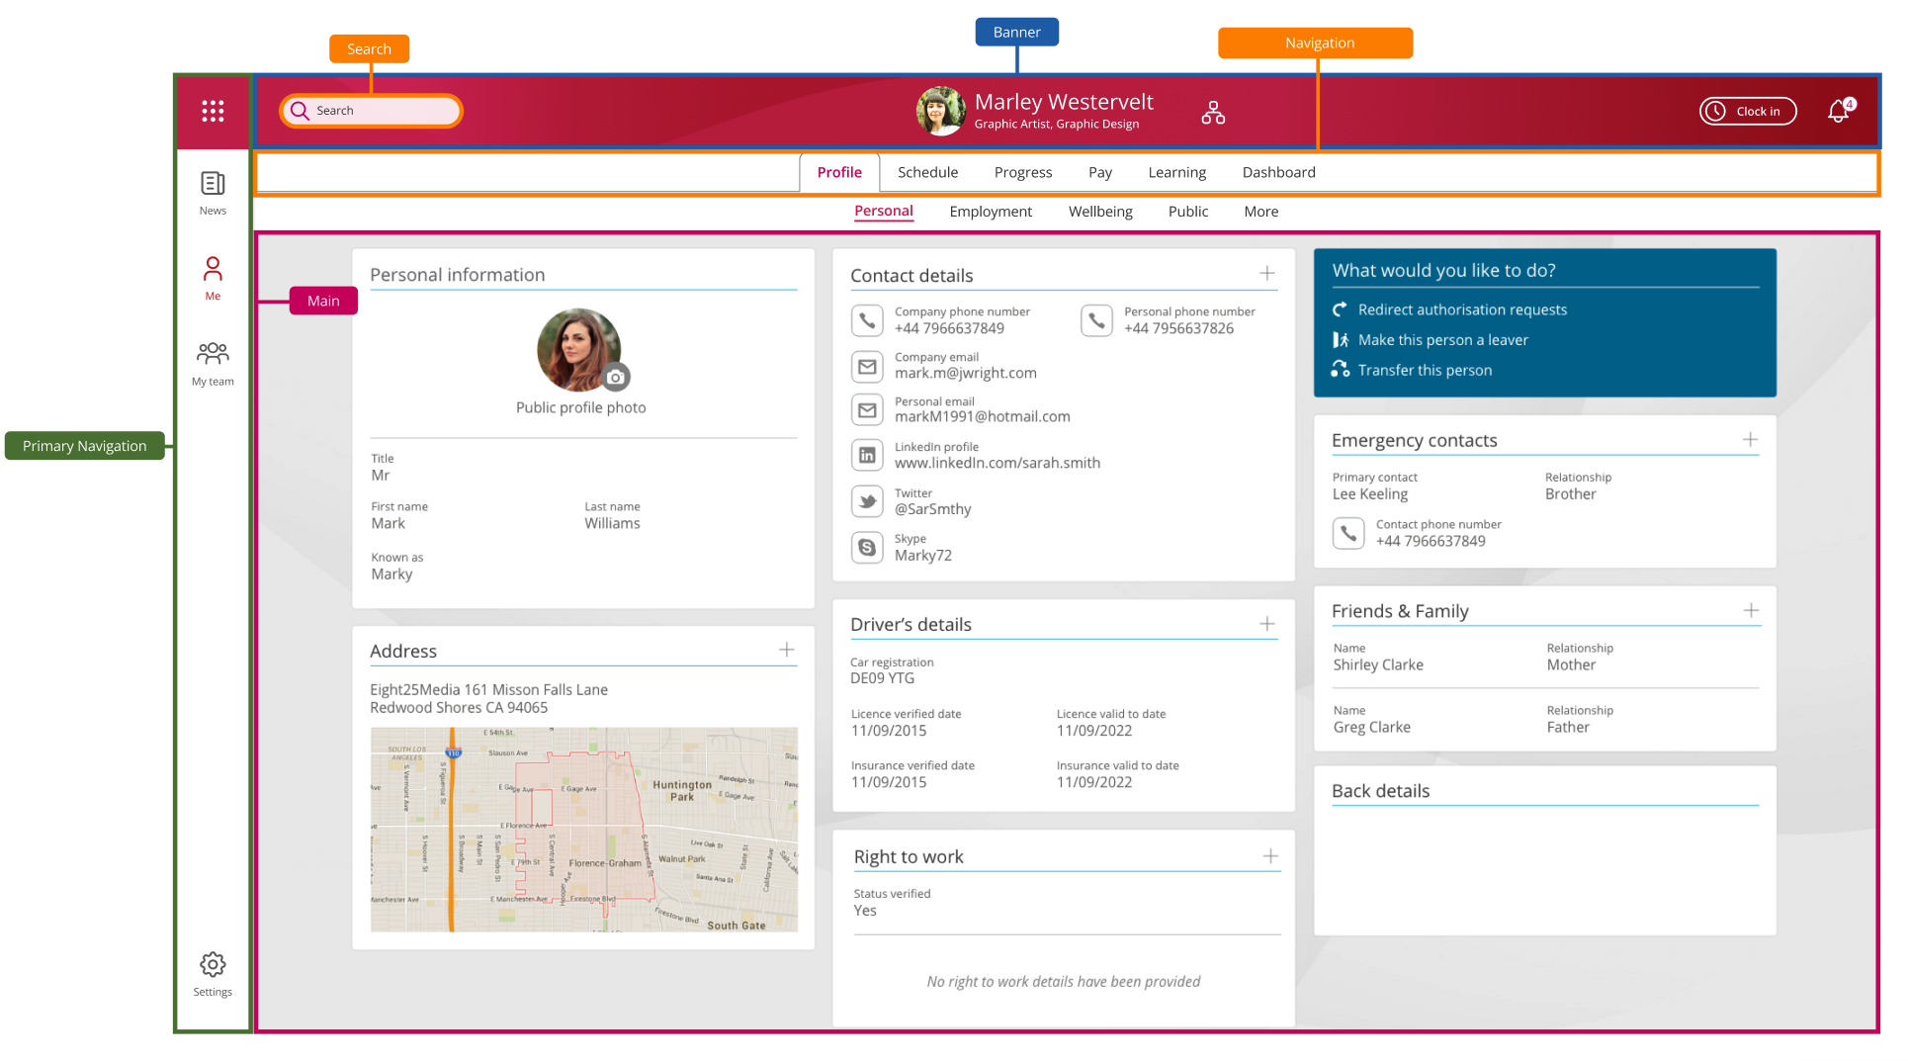Click Shirley Clarke in Friends & Family
Image resolution: width=1908 pixels, height=1061 pixels.
click(1378, 664)
